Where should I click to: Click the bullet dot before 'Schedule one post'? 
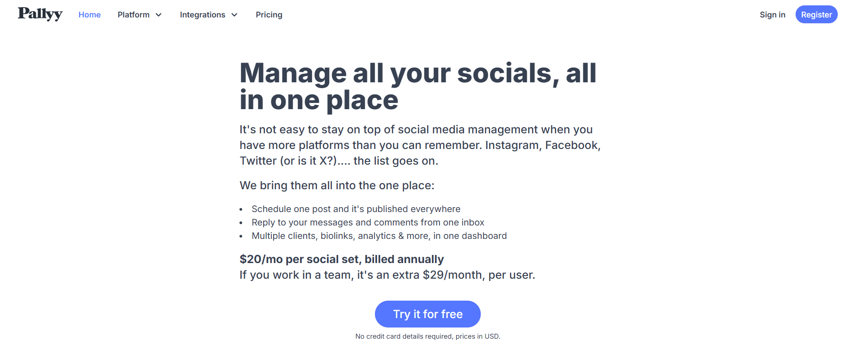point(241,209)
